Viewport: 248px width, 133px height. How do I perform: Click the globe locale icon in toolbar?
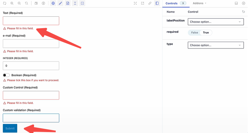tap(53, 3)
